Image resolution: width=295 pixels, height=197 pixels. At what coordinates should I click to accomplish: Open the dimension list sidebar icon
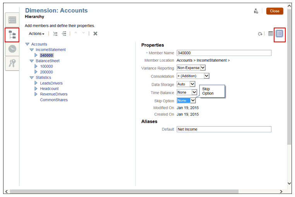(12, 20)
